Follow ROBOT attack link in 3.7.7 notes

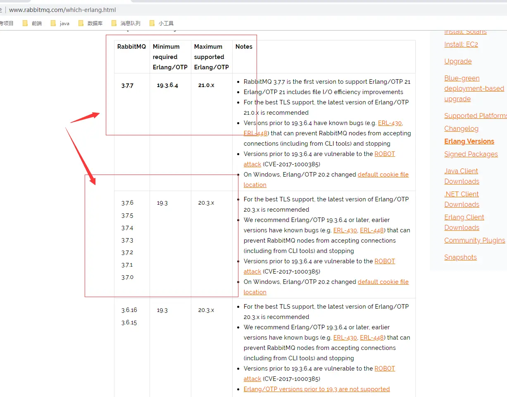385,154
